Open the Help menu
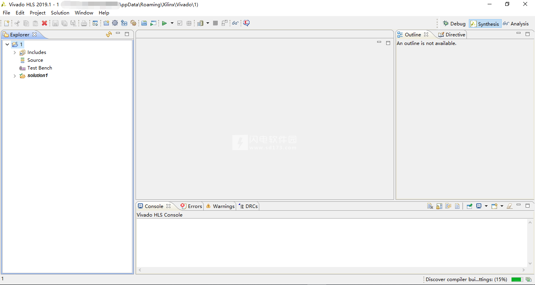The image size is (535, 285). tap(104, 13)
